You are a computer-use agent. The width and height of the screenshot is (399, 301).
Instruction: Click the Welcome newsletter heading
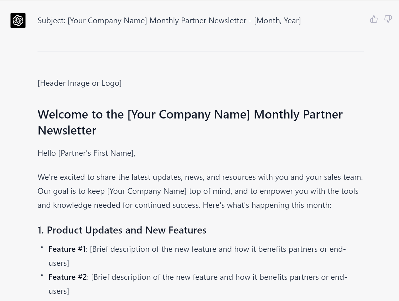tap(190, 122)
